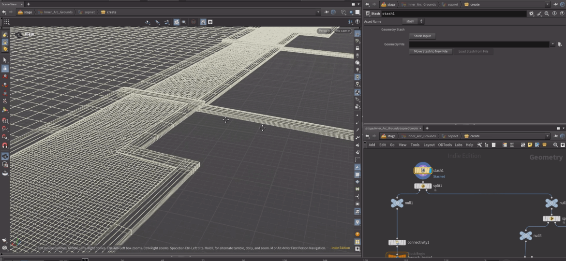566x261 pixels.
Task: Click the parameter gear settings icon
Action: (532, 14)
